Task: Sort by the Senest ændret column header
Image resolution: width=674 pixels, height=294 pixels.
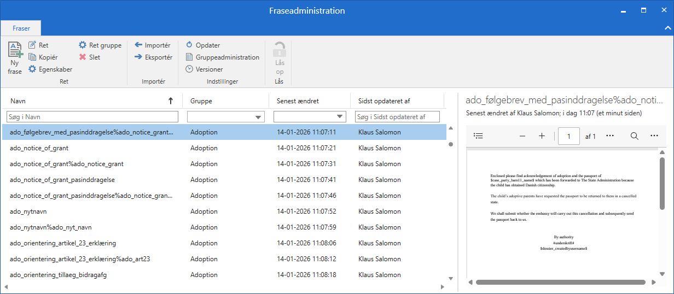Action: coord(310,101)
